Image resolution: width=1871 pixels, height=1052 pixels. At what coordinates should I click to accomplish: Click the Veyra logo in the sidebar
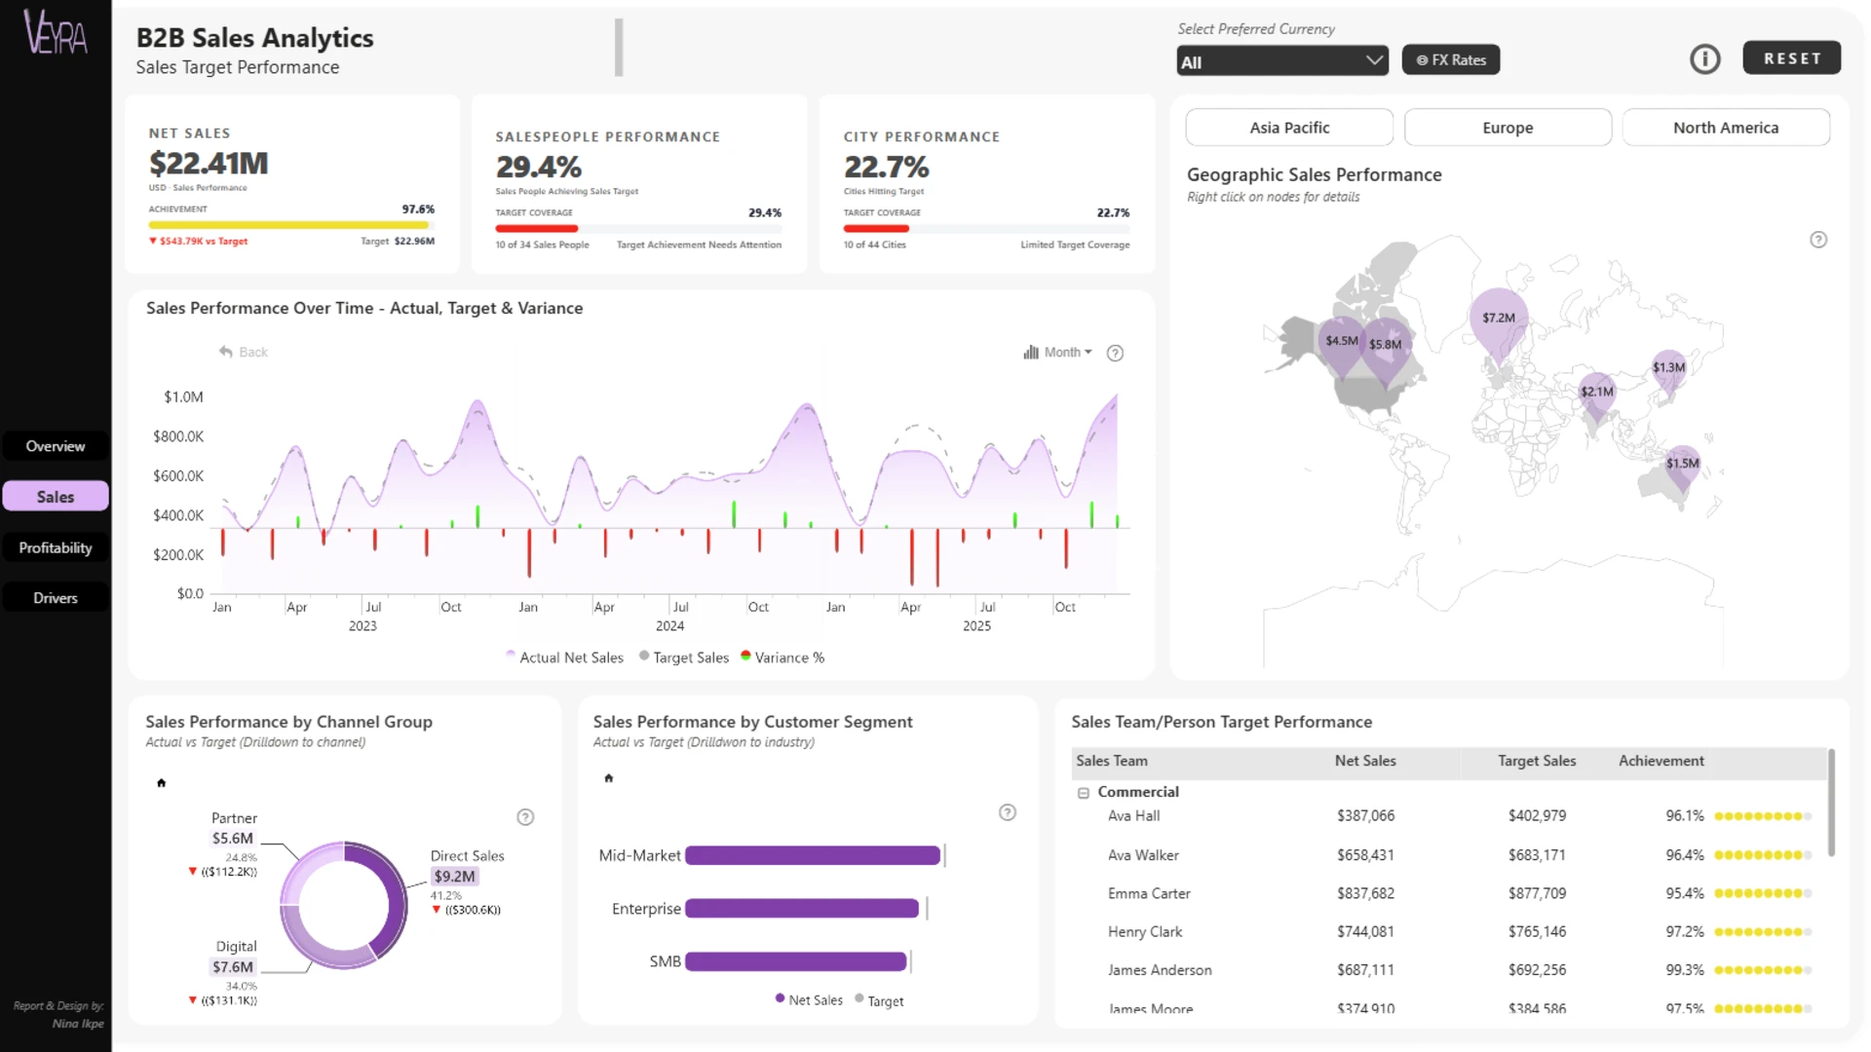point(56,31)
